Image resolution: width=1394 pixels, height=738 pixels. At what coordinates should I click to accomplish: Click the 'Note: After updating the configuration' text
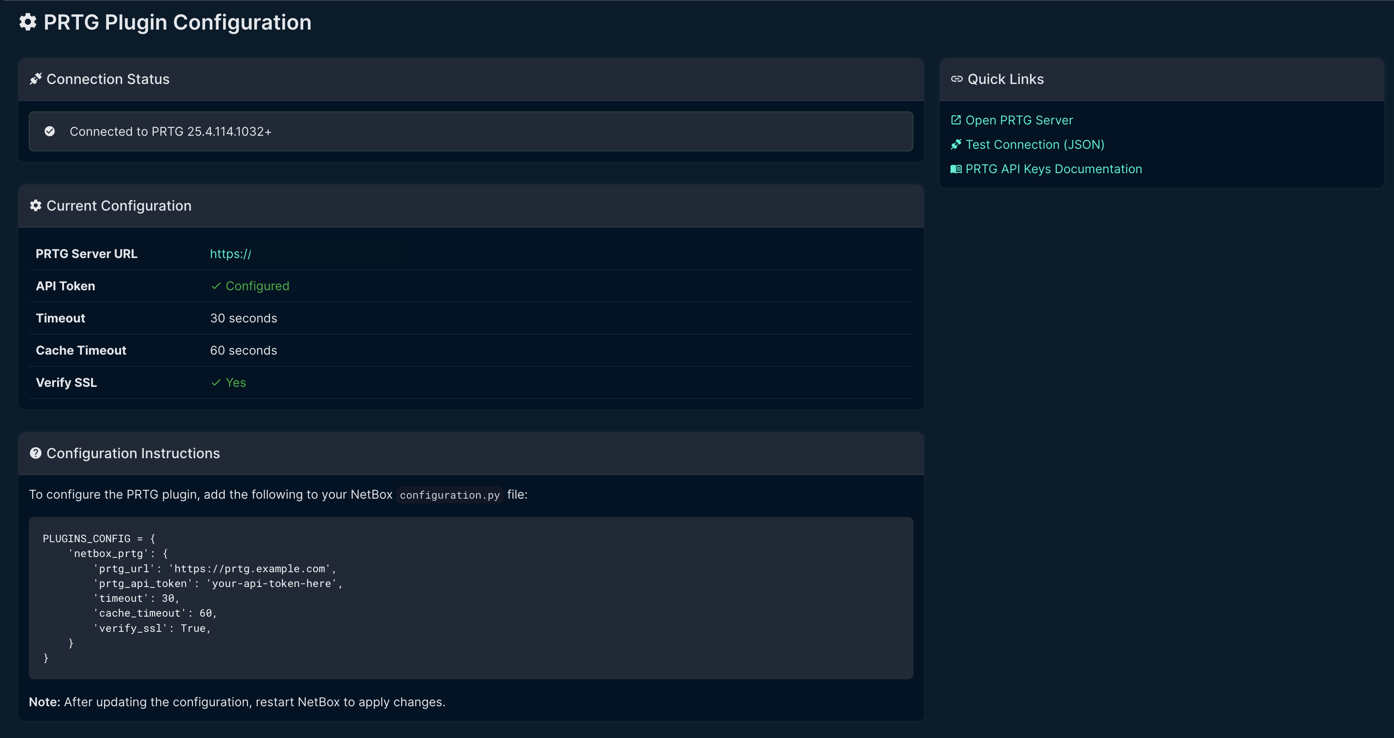pyautogui.click(x=237, y=702)
